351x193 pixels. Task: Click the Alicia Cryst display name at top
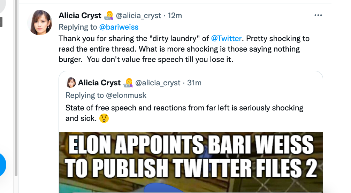[x=80, y=16]
